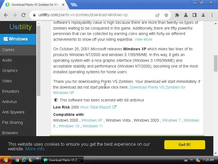Viewport: 218px width, 164px height.
Task: Open Chrome three-dot menu
Action: coord(212,15)
